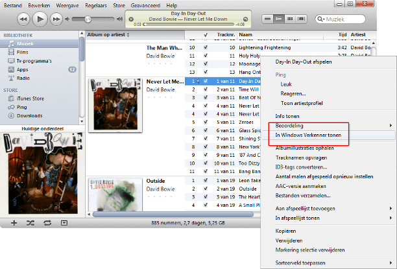This screenshot has height=269, width=397.
Task: Select Muziek in the library sidebar
Action: (39, 44)
